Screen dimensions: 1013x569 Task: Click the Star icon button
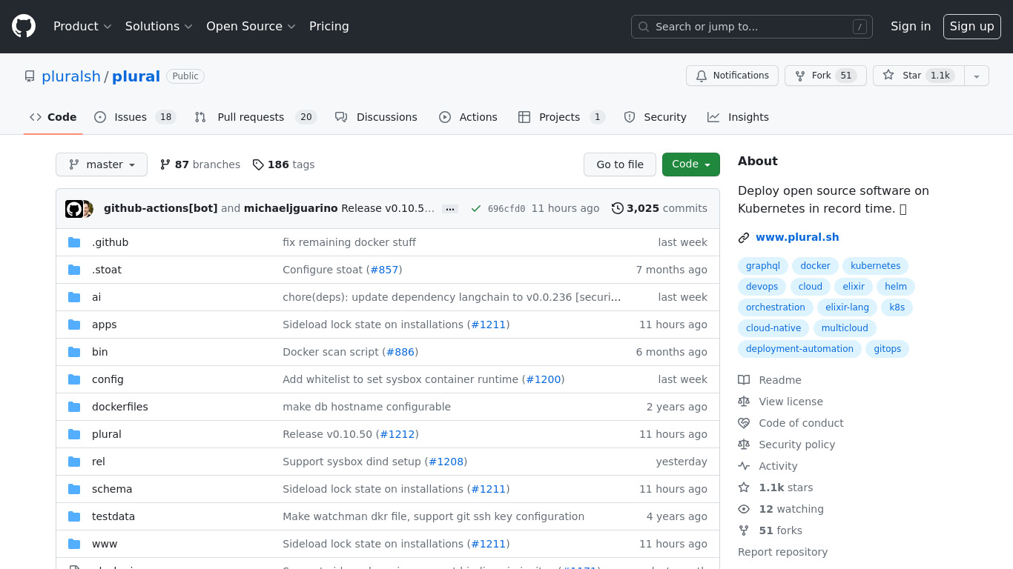coord(888,76)
